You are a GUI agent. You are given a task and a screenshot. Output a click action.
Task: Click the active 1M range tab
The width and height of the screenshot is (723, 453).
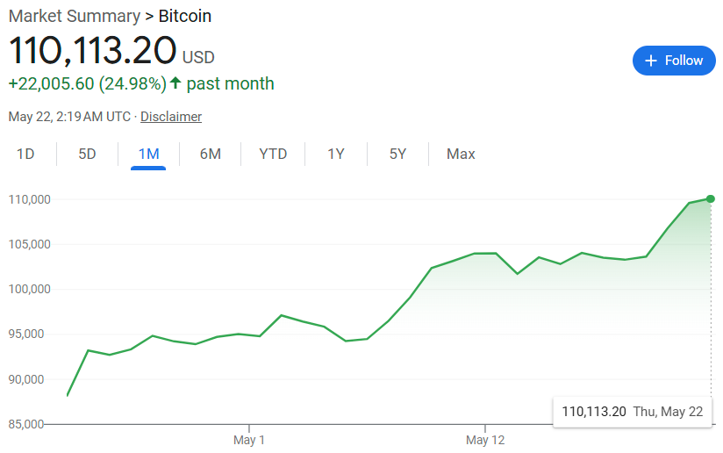click(148, 155)
